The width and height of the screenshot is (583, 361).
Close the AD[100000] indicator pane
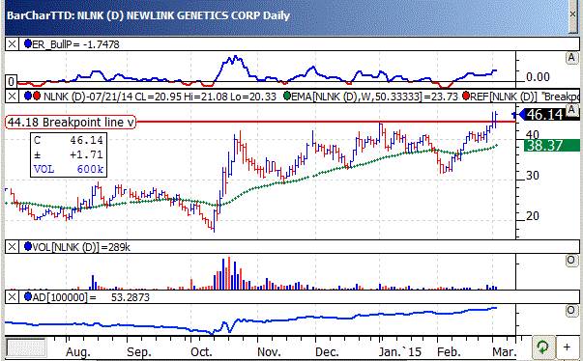click(x=12, y=297)
